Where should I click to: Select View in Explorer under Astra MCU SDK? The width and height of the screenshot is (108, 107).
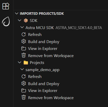[43, 49]
